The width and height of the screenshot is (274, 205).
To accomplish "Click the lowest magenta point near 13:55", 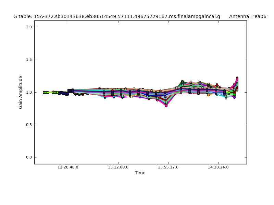I will pos(166,106).
